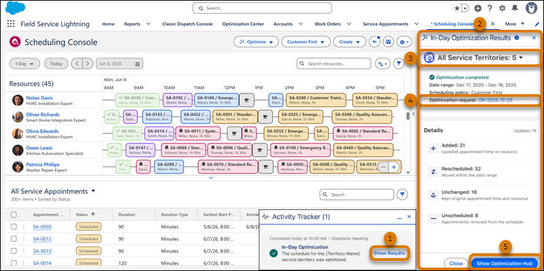Image resolution: width=544 pixels, height=271 pixels.
Task: Click the resource sort arrows button
Action: (382, 64)
